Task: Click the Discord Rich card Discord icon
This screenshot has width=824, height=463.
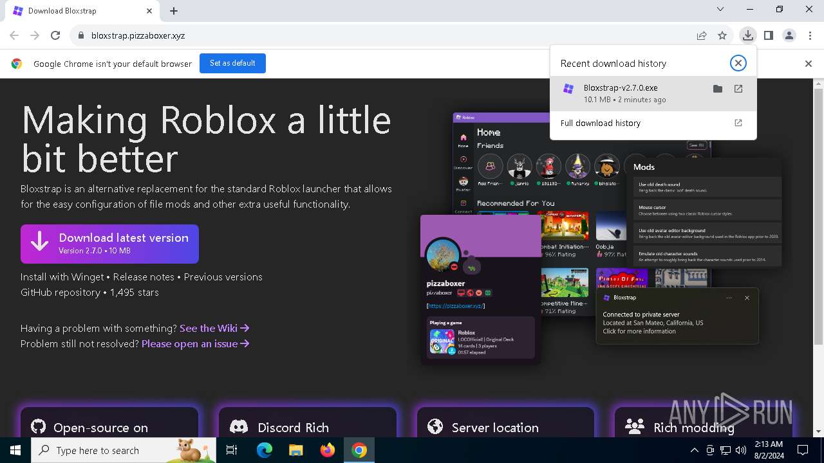Action: [239, 427]
